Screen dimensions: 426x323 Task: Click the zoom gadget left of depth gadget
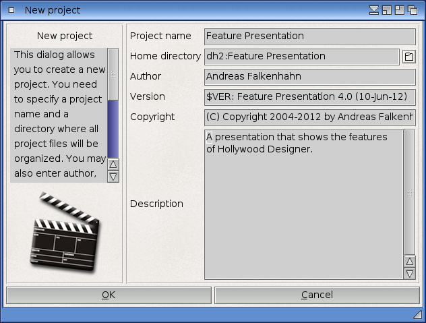[399, 10]
